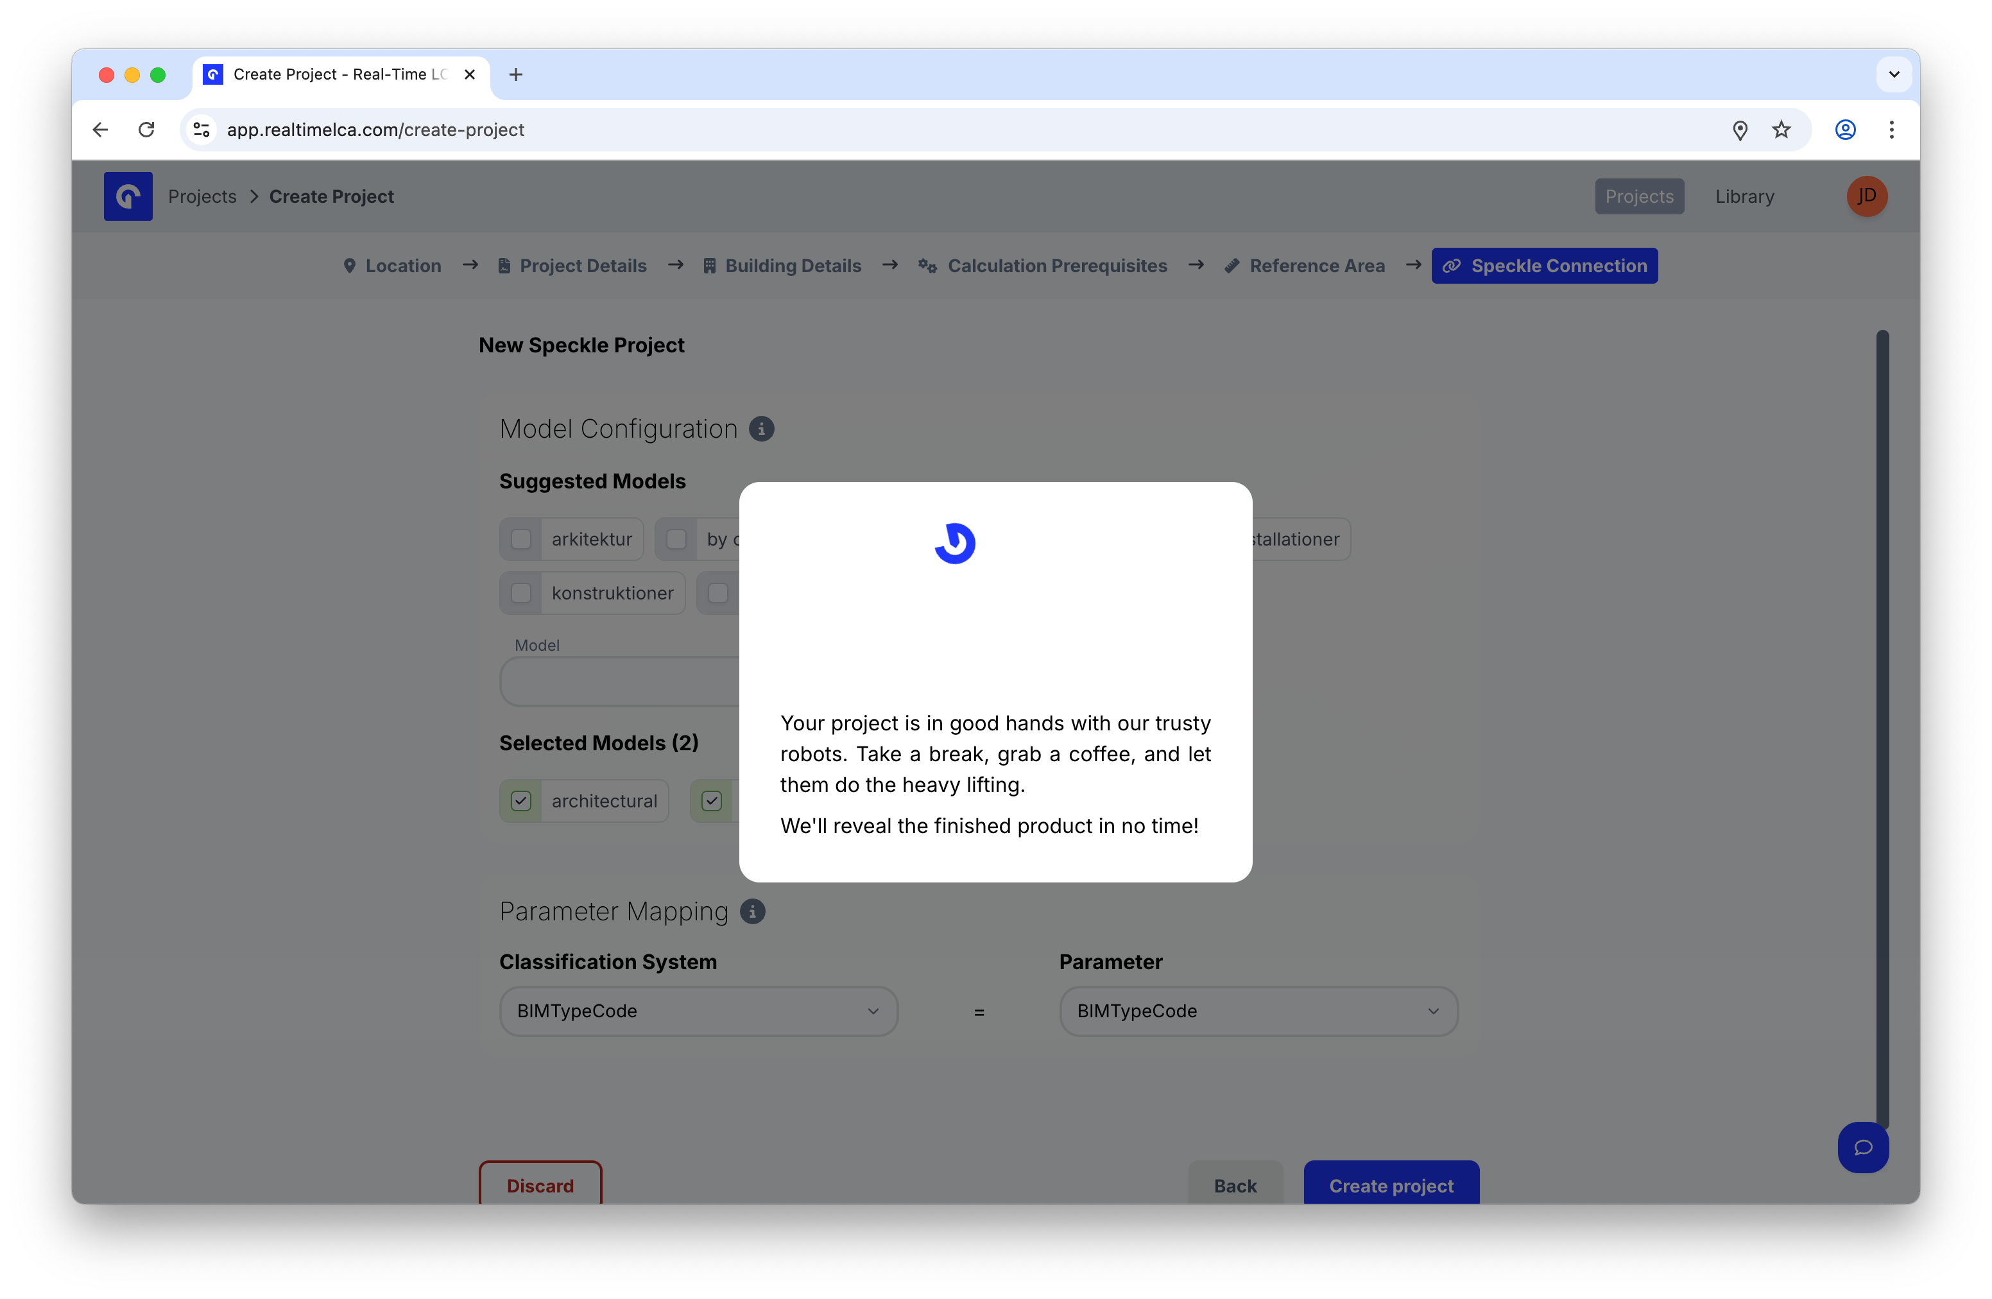The width and height of the screenshot is (1992, 1299).
Task: Go to the Calculation Prerequisites step
Action: tap(1042, 265)
